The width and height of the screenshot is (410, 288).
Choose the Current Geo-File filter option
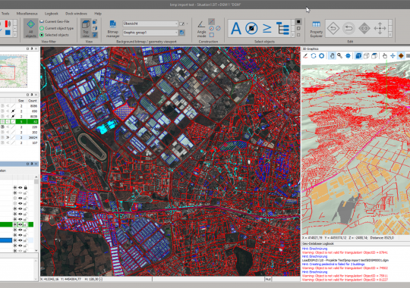point(55,21)
